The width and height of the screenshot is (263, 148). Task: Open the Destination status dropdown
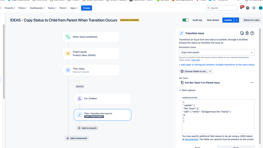[217, 52]
